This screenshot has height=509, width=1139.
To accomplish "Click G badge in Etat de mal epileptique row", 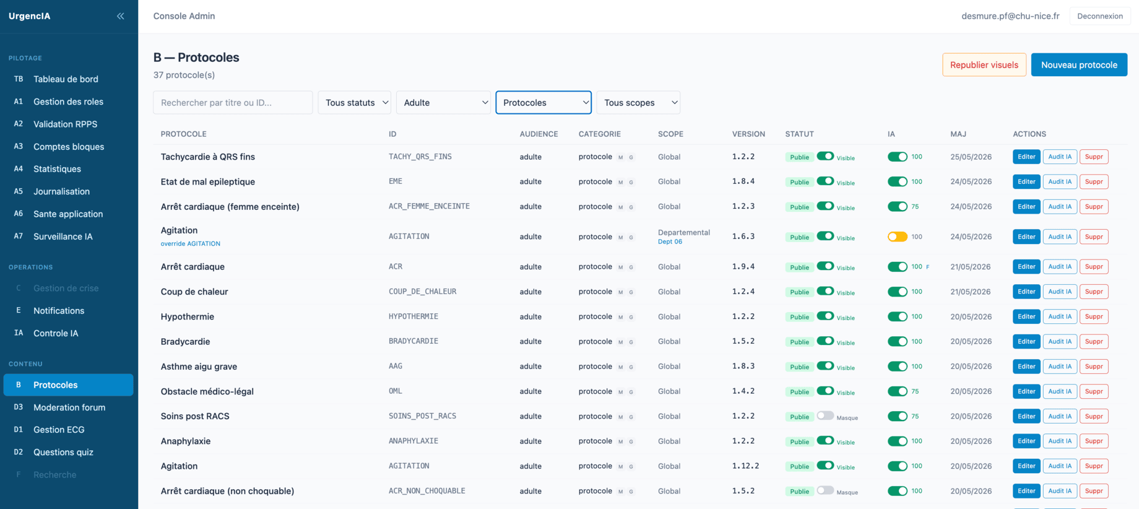I will [631, 182].
